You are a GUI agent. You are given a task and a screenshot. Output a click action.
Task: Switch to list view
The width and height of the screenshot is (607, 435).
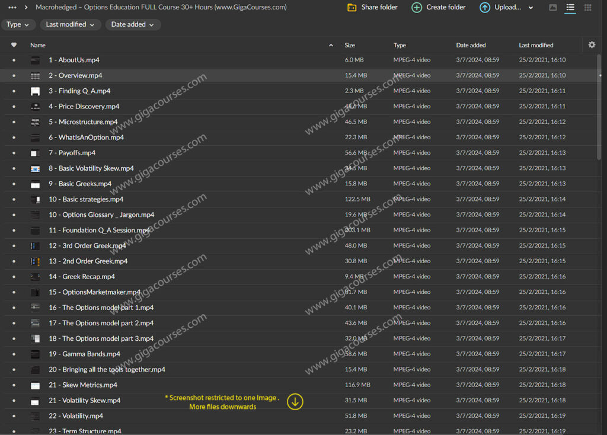click(570, 8)
